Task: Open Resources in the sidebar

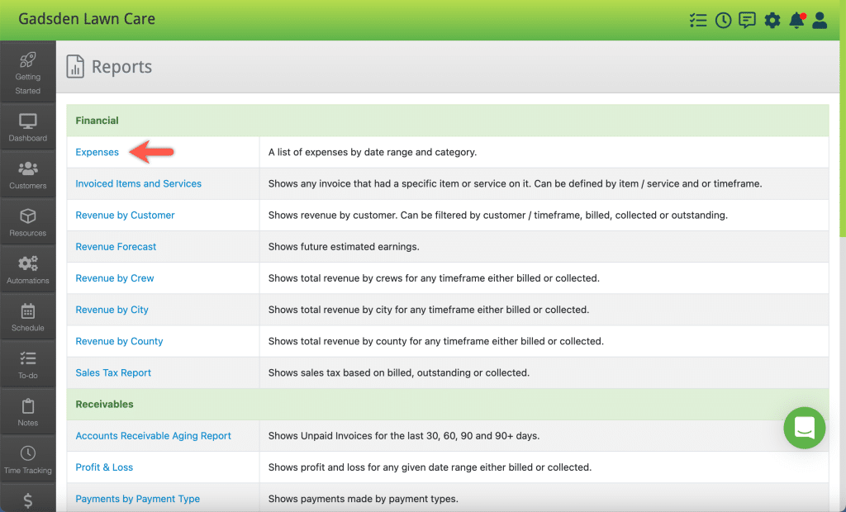Action: point(28,222)
